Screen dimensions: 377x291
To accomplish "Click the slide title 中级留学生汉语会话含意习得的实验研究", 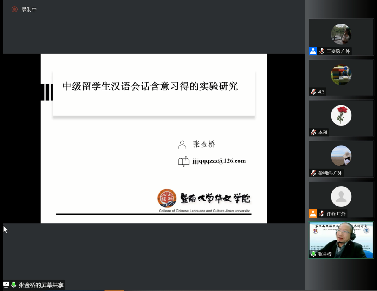I will (x=150, y=86).
